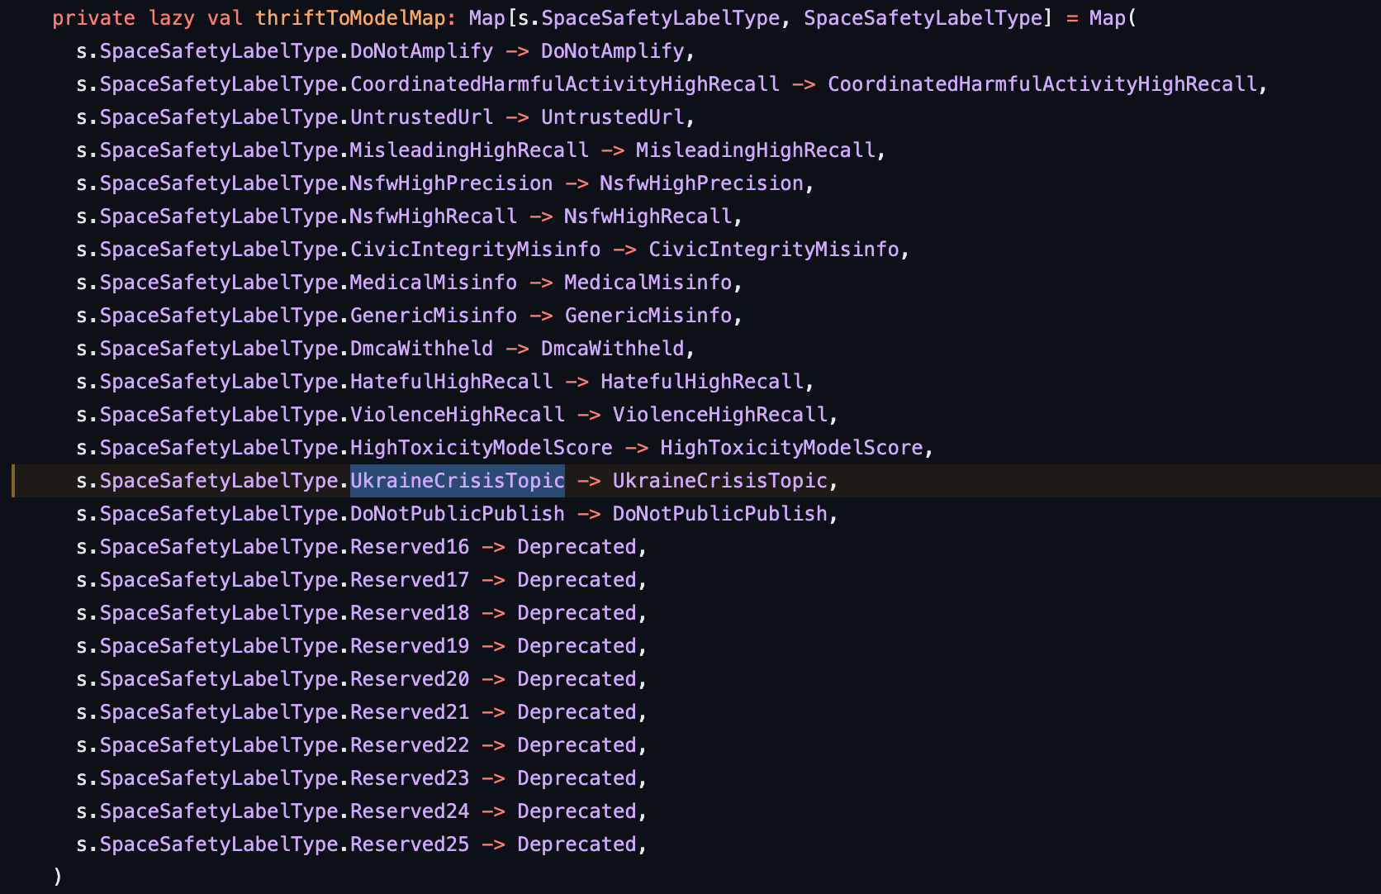Image resolution: width=1381 pixels, height=894 pixels.
Task: Click the Reserved25 identifier
Action: tap(410, 844)
